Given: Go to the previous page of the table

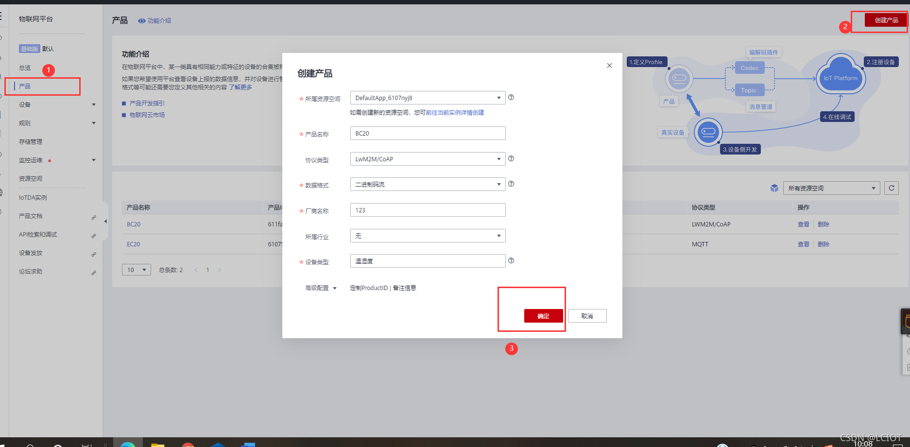Looking at the screenshot, I should 196,270.
